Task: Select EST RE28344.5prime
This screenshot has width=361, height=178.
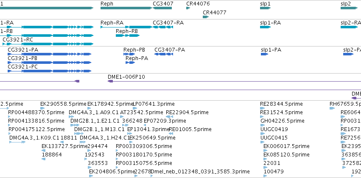Action: click(x=281, y=104)
